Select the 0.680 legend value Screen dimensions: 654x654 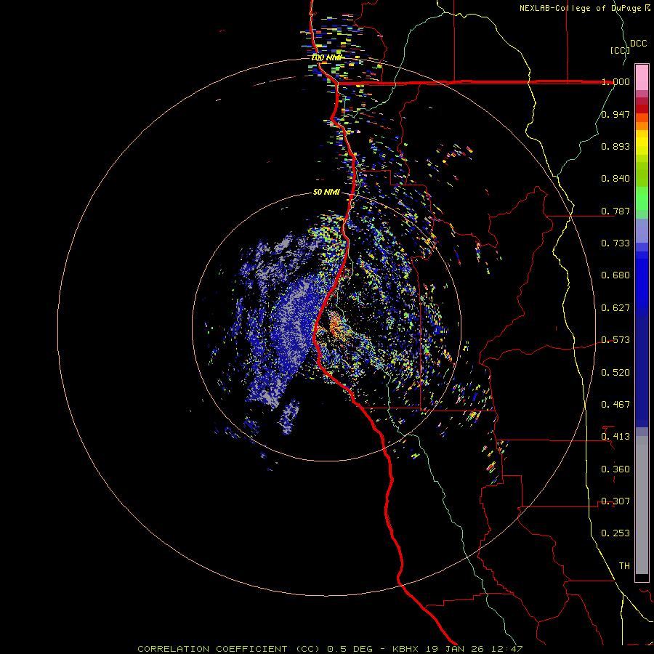click(615, 275)
